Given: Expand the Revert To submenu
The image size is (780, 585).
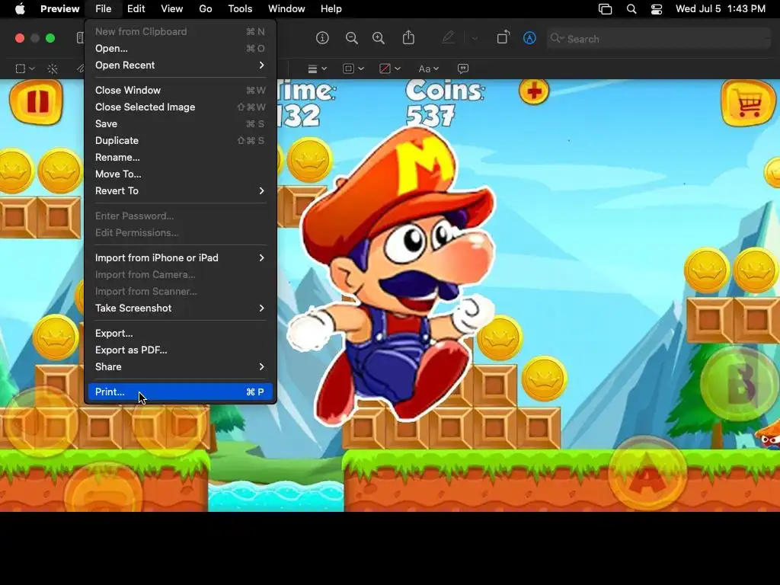Looking at the screenshot, I should [180, 191].
